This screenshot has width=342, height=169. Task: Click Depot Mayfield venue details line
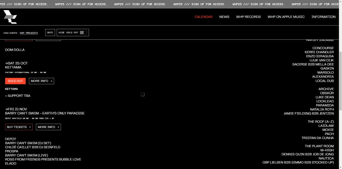tap(30, 119)
